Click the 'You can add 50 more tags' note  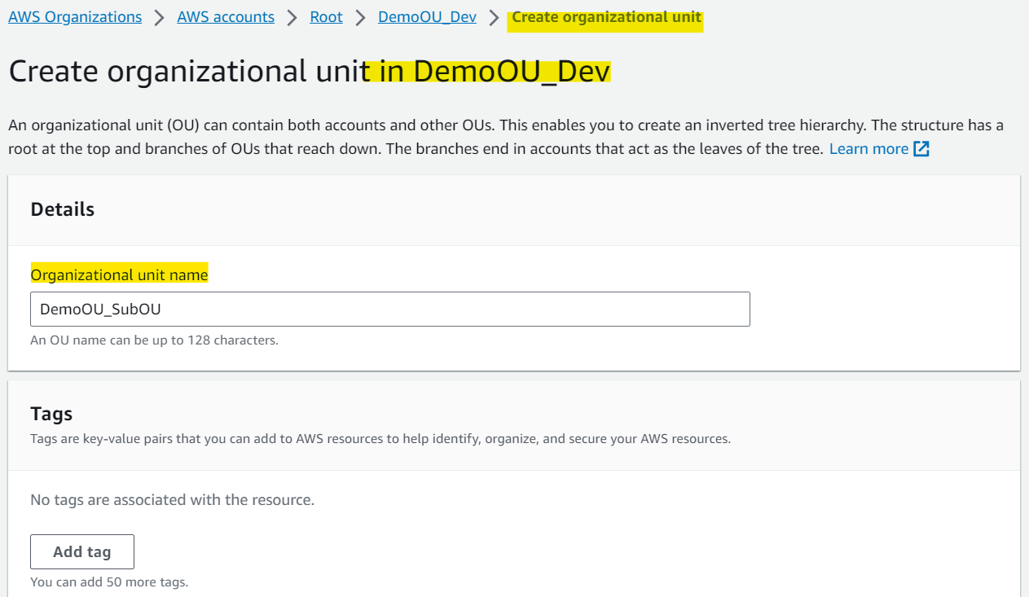(x=109, y=582)
